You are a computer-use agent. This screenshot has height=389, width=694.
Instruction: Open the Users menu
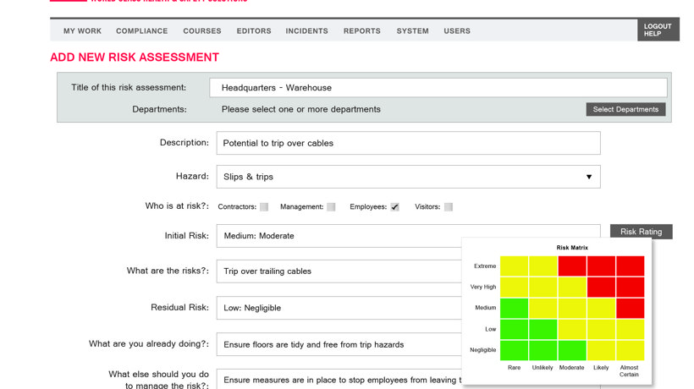[457, 31]
